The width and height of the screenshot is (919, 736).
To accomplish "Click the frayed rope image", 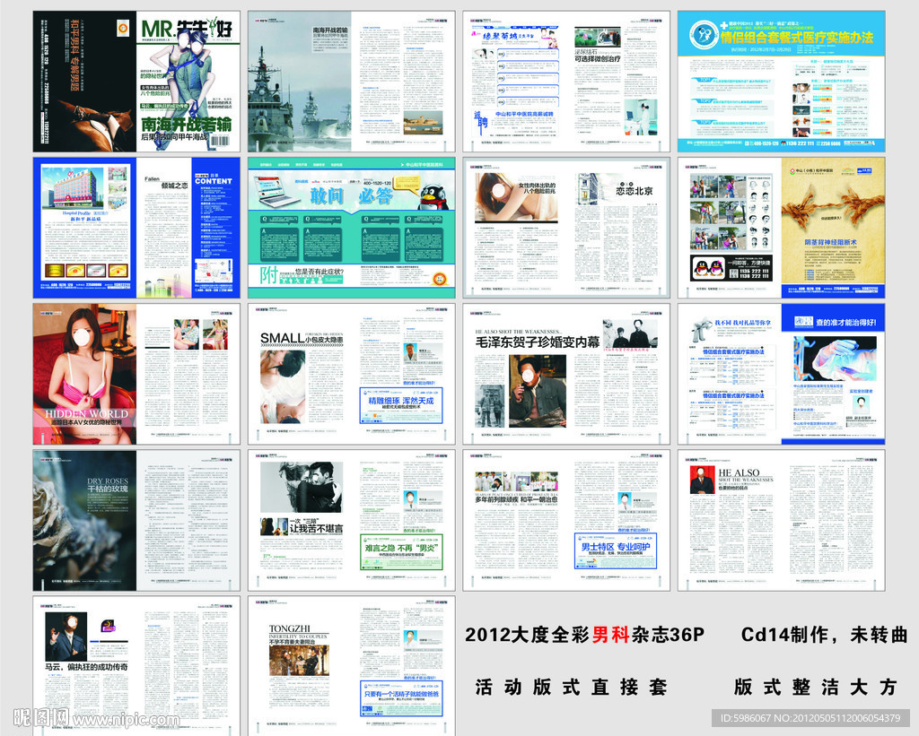I will click(x=833, y=209).
